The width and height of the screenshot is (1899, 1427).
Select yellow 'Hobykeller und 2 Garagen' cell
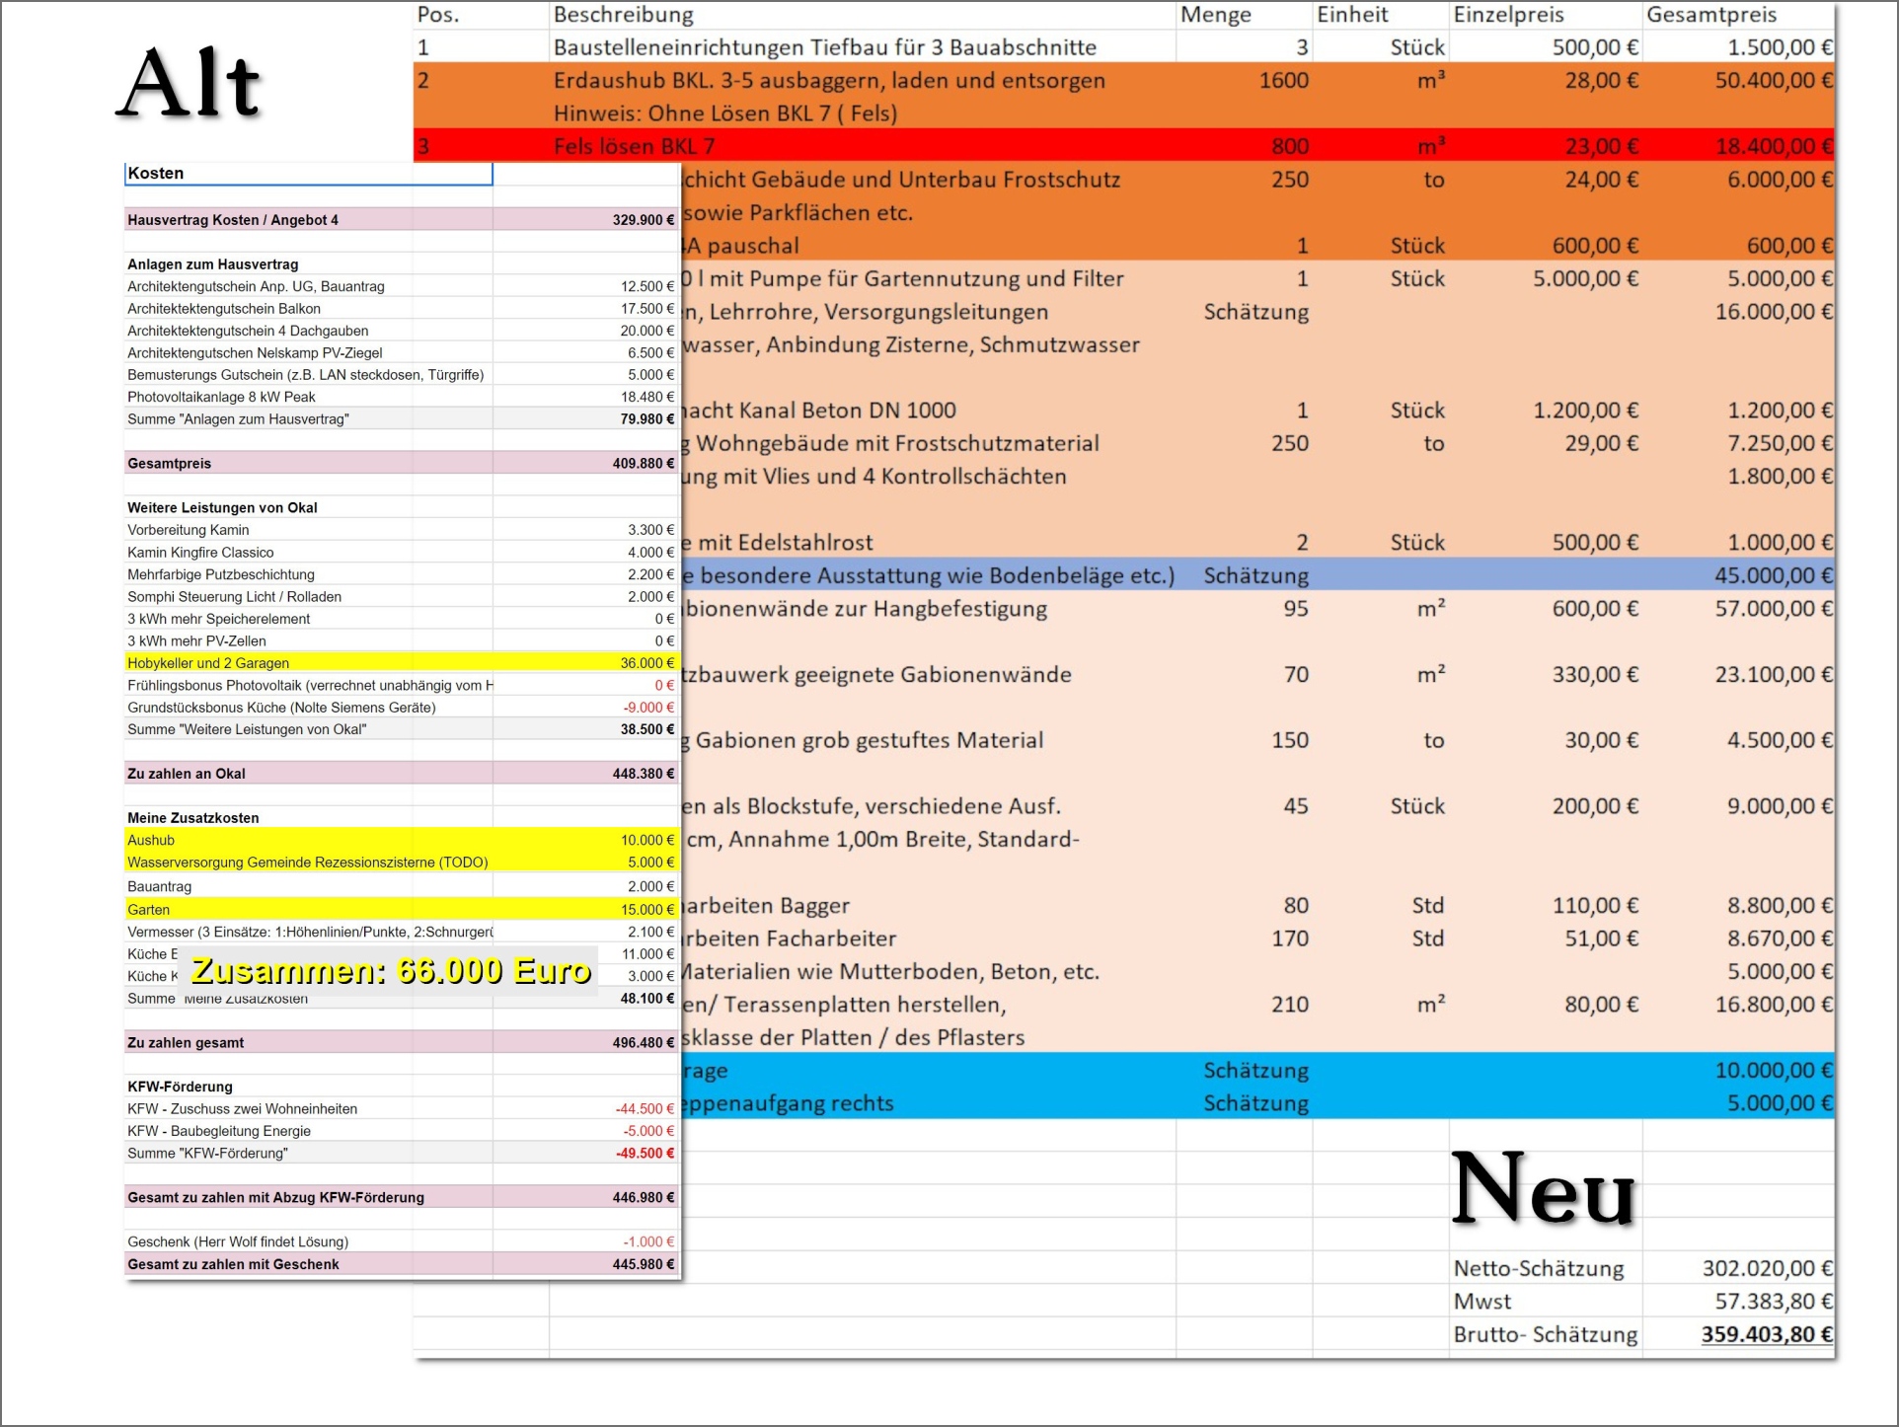pyautogui.click(x=208, y=663)
